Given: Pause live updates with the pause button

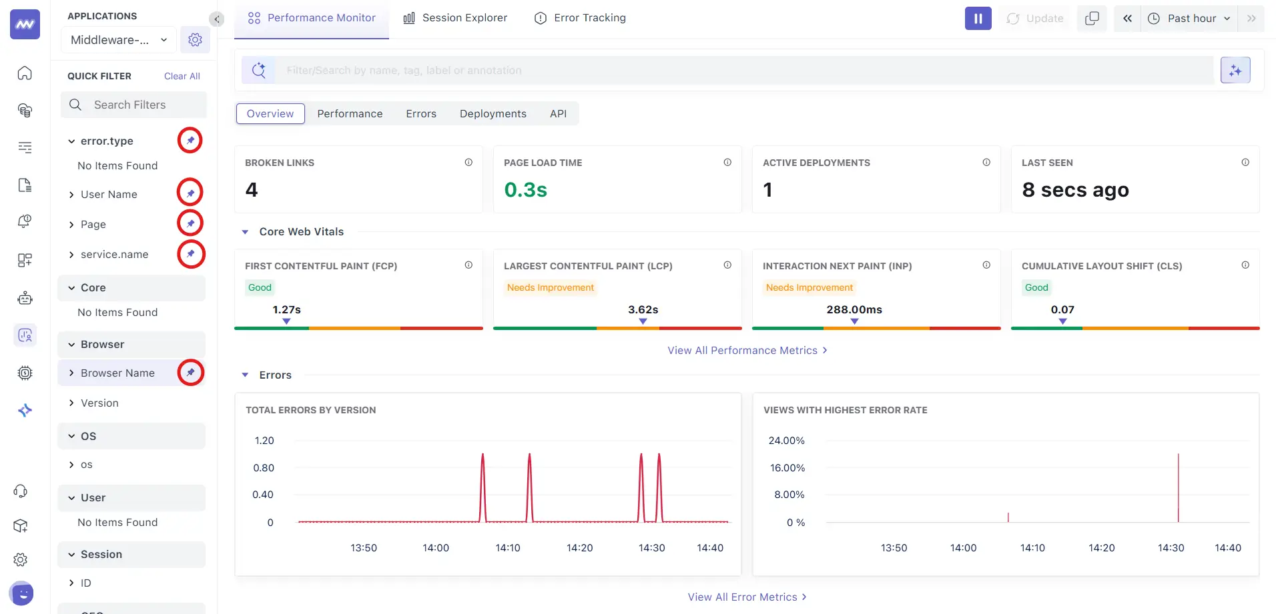Looking at the screenshot, I should point(978,18).
